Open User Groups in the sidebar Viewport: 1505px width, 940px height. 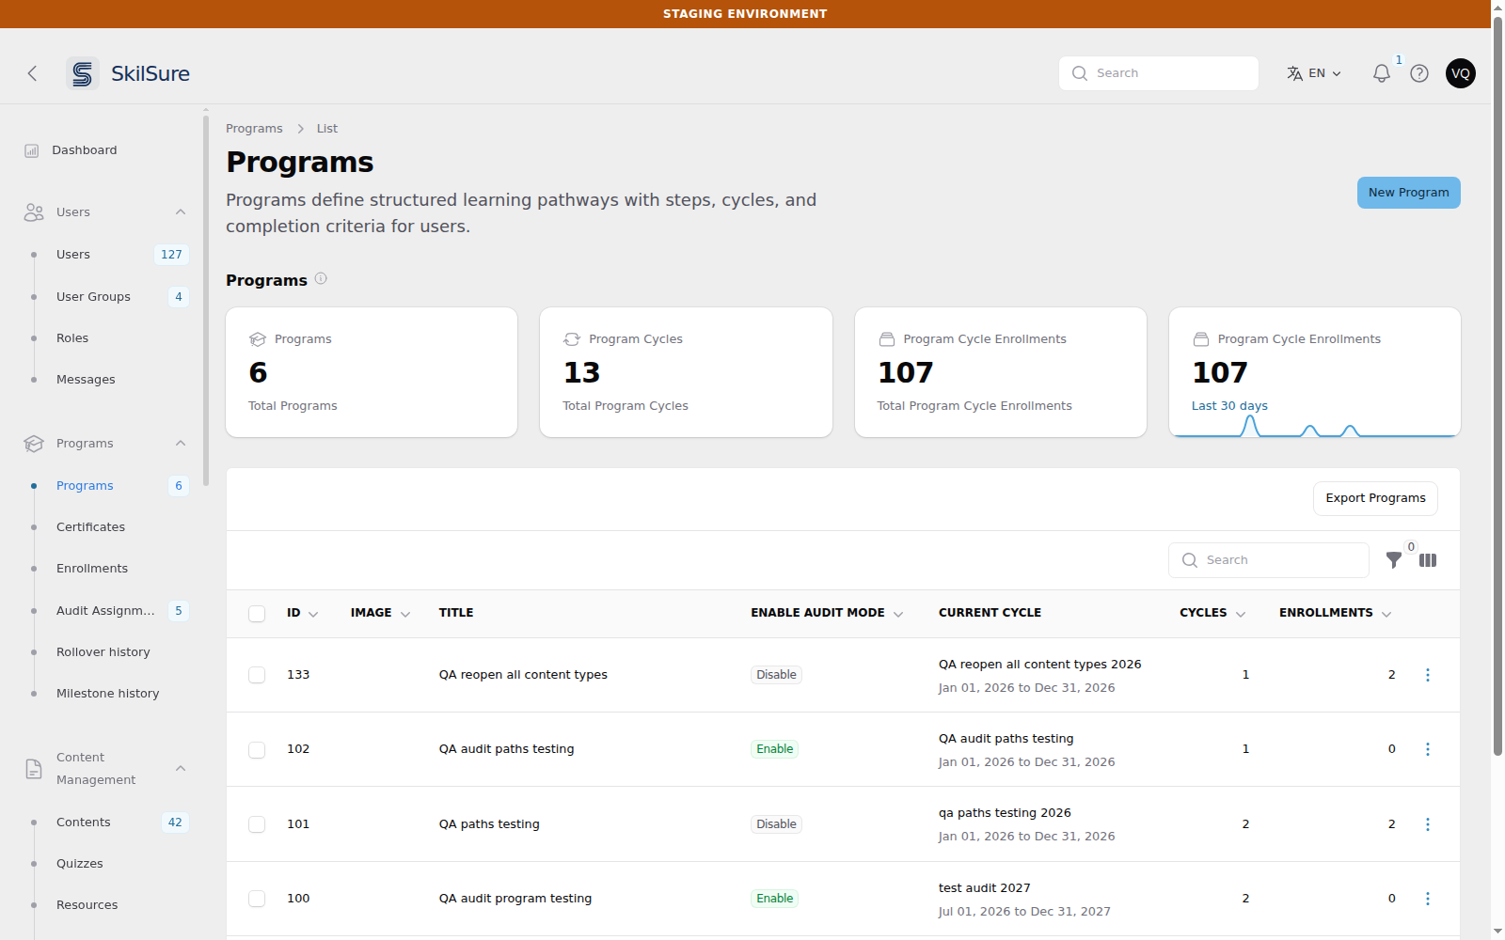tap(94, 297)
